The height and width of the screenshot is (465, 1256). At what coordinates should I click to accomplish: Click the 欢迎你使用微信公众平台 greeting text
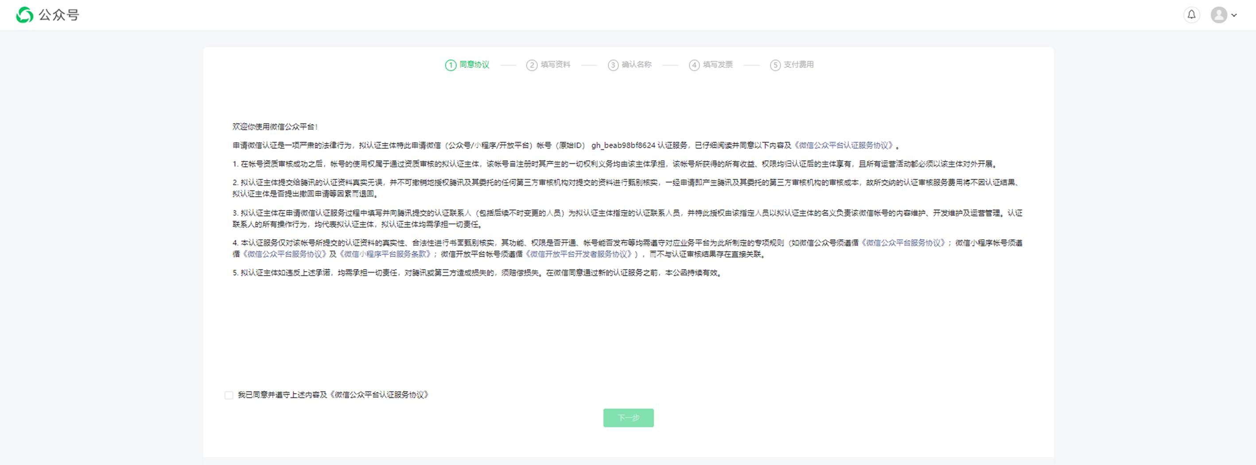(275, 127)
